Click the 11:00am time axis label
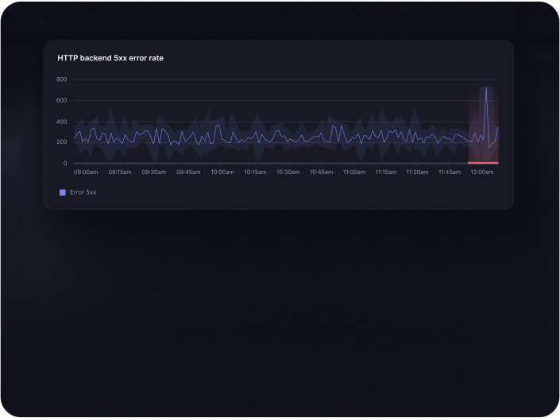This screenshot has height=418, width=560. tap(354, 172)
